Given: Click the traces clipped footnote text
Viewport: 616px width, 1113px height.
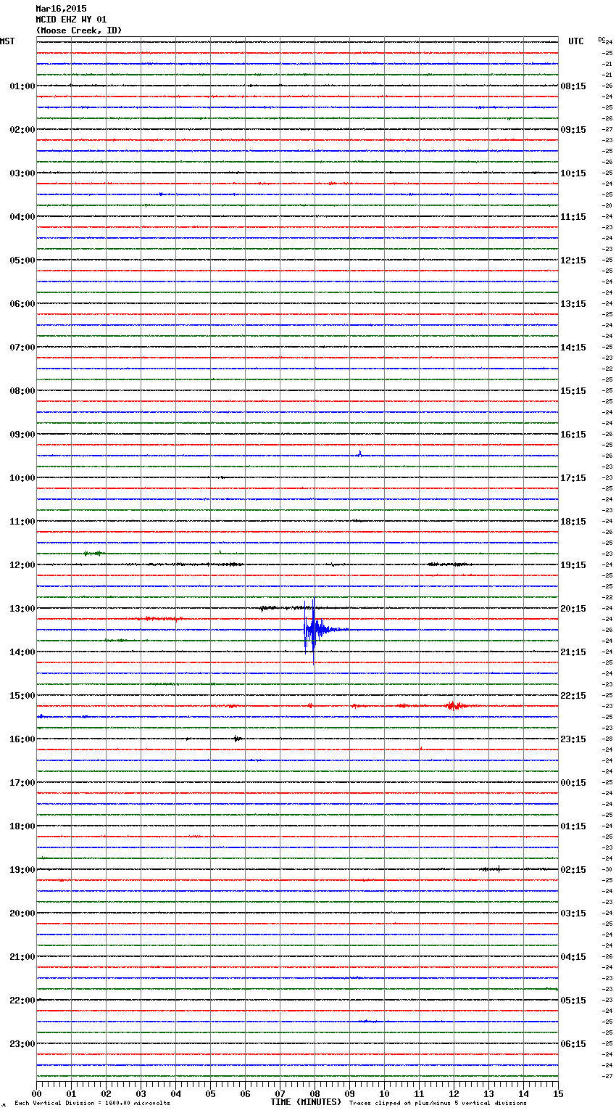Looking at the screenshot, I should [438, 1104].
